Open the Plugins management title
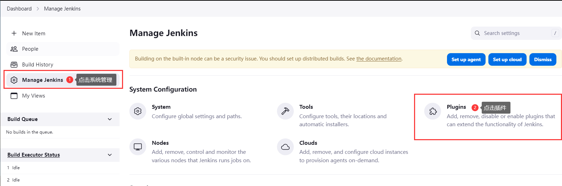Screen dimensions: 562x186 click(456, 107)
